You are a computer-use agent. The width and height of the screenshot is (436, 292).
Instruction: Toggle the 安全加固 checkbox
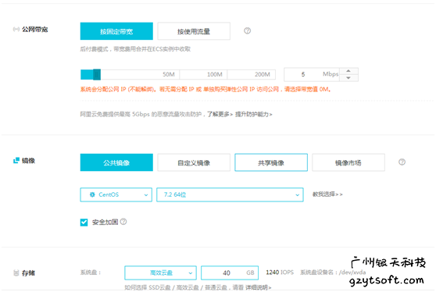pos(84,223)
